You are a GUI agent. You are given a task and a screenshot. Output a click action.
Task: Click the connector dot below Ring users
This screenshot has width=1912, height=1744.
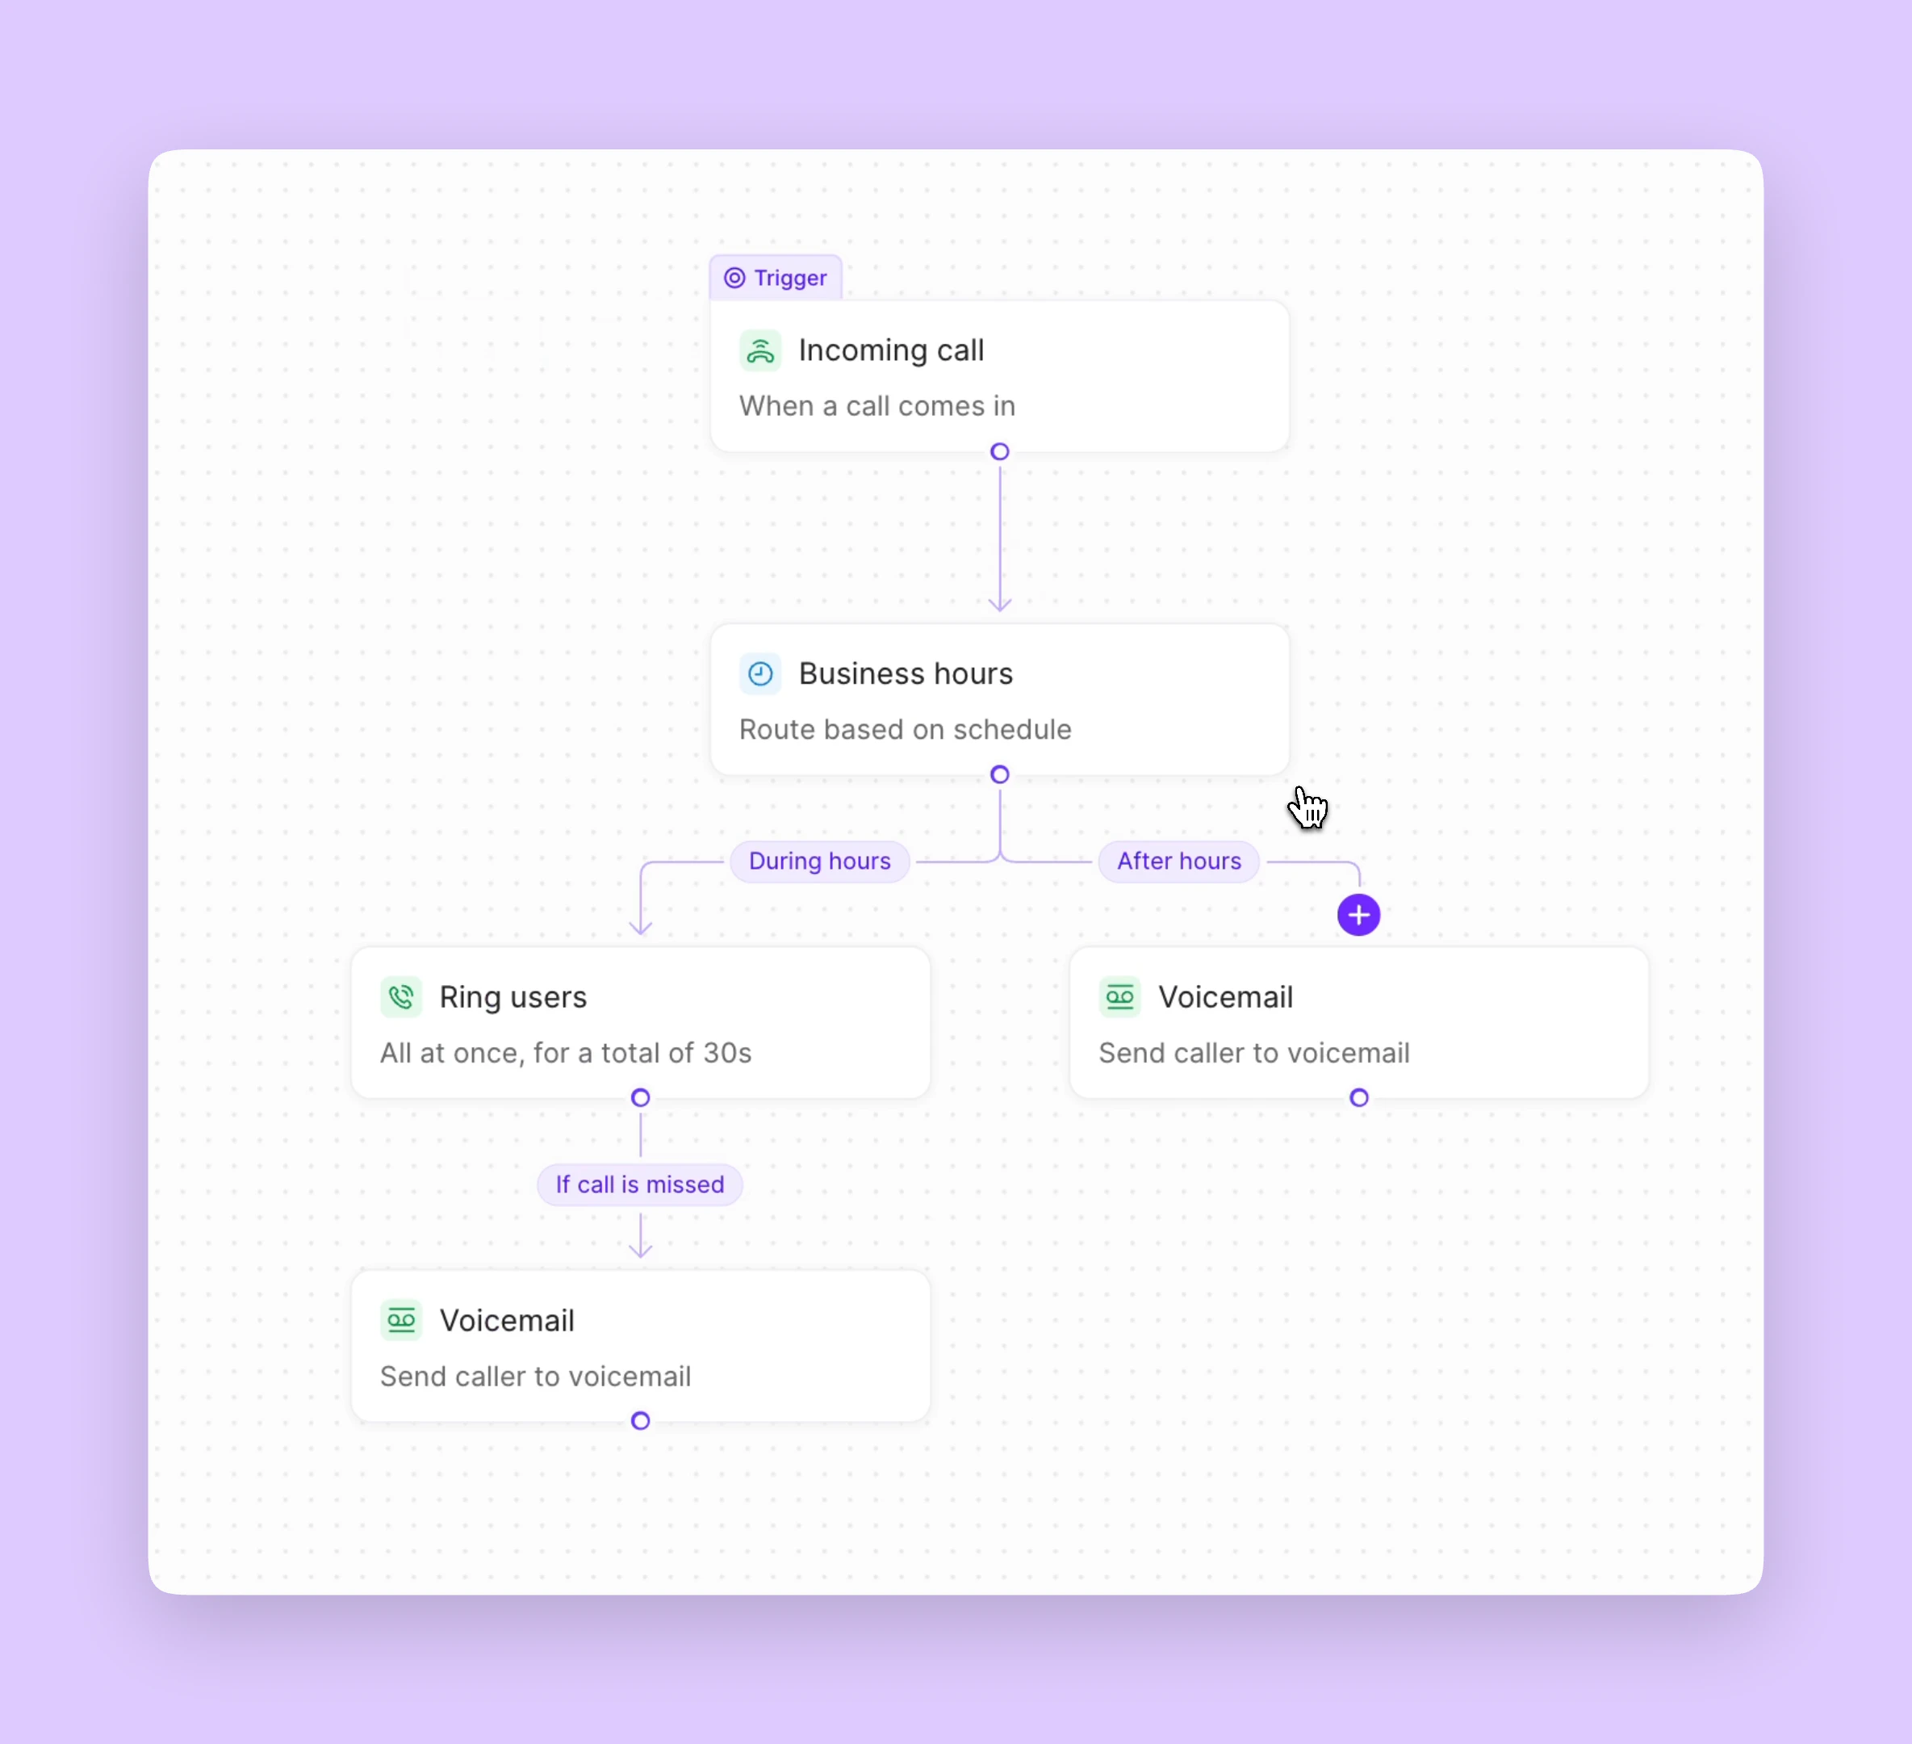641,1097
